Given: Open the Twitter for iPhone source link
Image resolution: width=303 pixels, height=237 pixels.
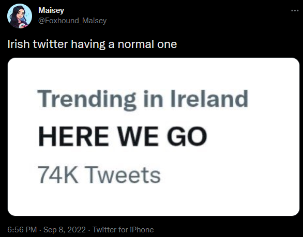Looking at the screenshot, I should [x=123, y=230].
